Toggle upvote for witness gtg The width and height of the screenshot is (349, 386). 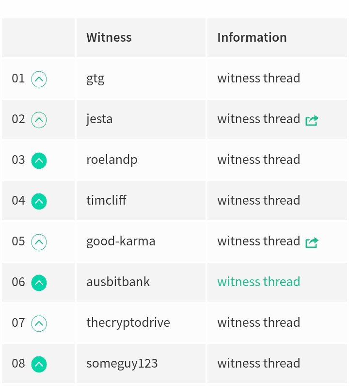tap(39, 79)
